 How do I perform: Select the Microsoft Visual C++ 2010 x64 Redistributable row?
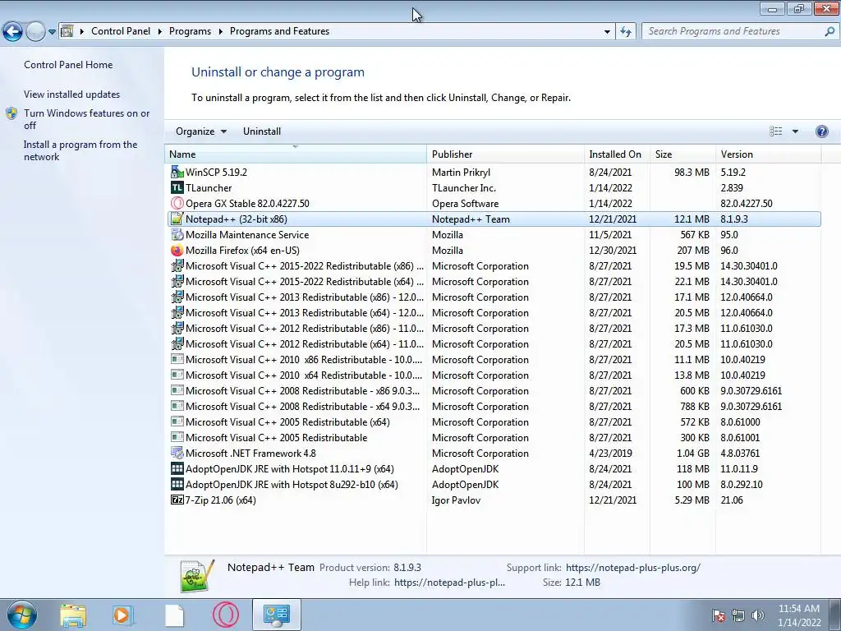point(493,375)
